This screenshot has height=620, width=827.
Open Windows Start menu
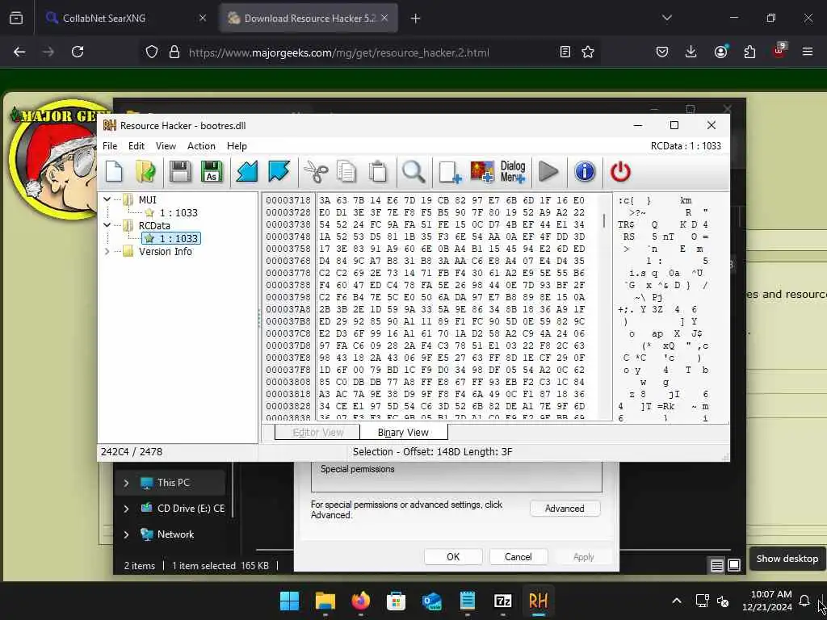(289, 601)
